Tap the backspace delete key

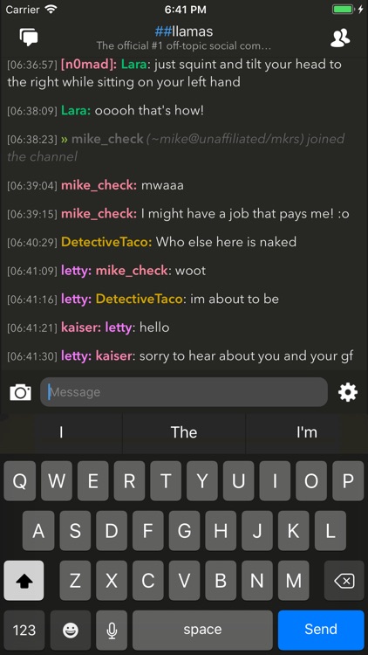(344, 581)
